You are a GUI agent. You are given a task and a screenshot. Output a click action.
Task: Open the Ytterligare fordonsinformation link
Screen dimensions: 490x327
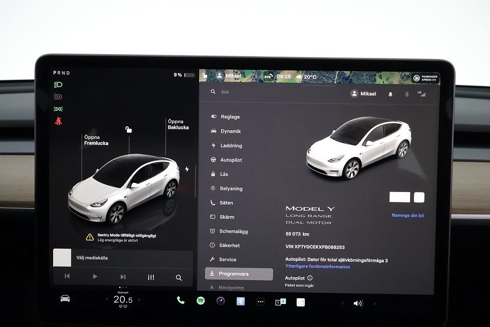point(318,267)
